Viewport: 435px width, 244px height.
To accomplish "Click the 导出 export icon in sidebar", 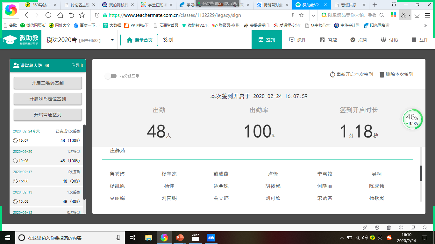I will pos(74,65).
